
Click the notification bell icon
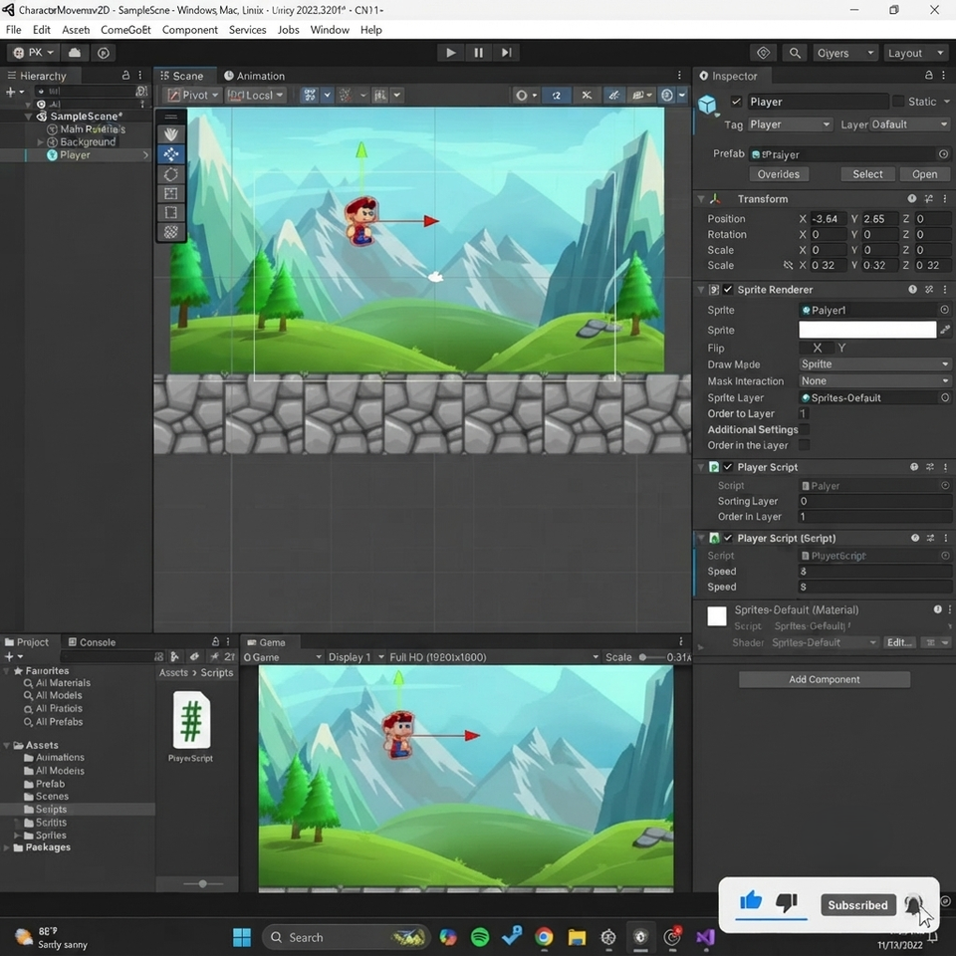(x=913, y=905)
